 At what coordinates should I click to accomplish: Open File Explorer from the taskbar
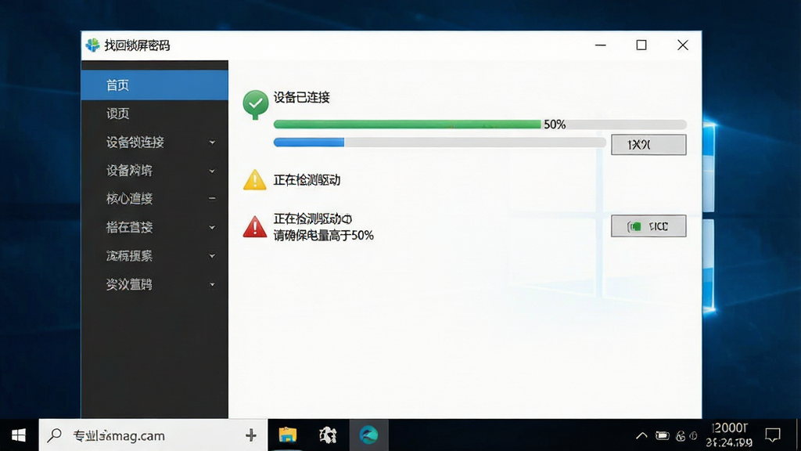pyautogui.click(x=288, y=435)
